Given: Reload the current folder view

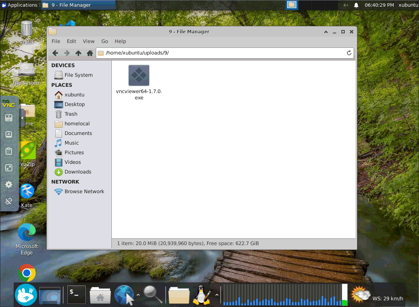Looking at the screenshot, I should 349,53.
